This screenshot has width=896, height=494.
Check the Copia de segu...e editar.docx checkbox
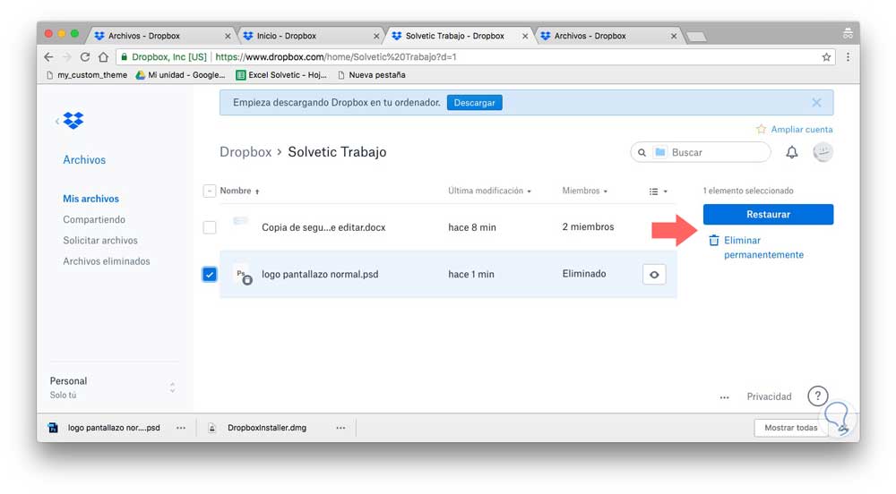(209, 227)
